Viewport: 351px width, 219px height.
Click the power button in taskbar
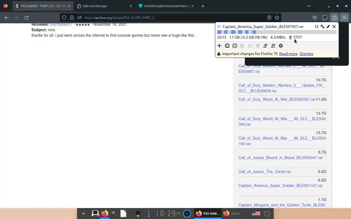point(267,213)
